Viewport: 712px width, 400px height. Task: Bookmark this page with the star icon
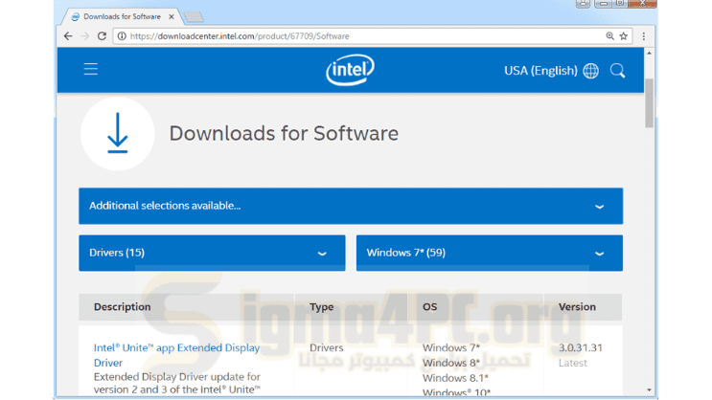tap(624, 35)
